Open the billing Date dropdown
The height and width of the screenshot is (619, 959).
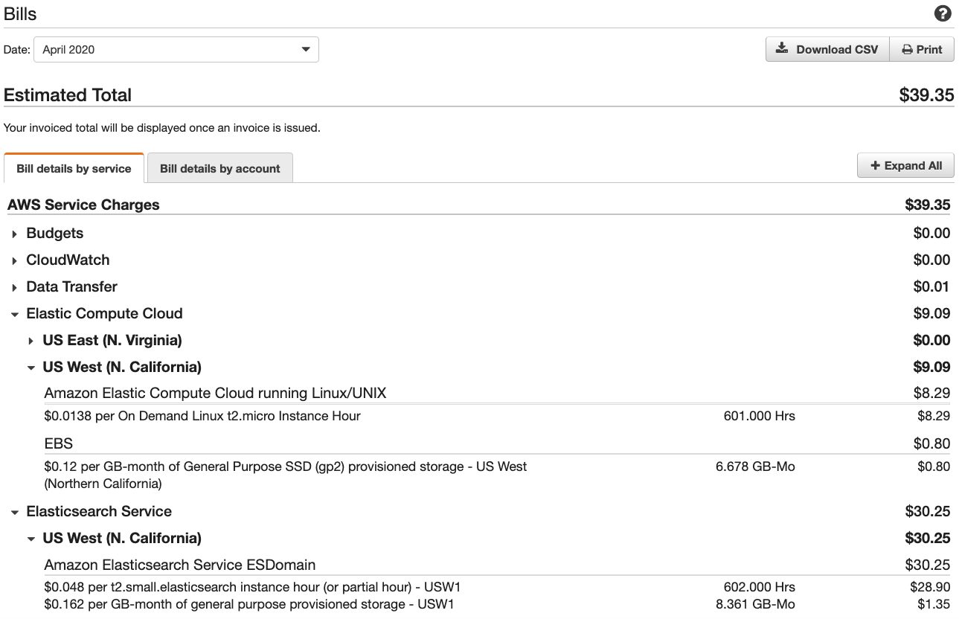point(176,50)
